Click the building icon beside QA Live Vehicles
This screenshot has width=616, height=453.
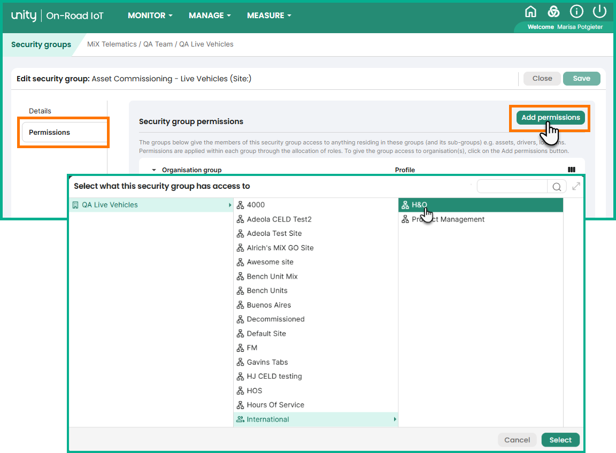point(75,205)
